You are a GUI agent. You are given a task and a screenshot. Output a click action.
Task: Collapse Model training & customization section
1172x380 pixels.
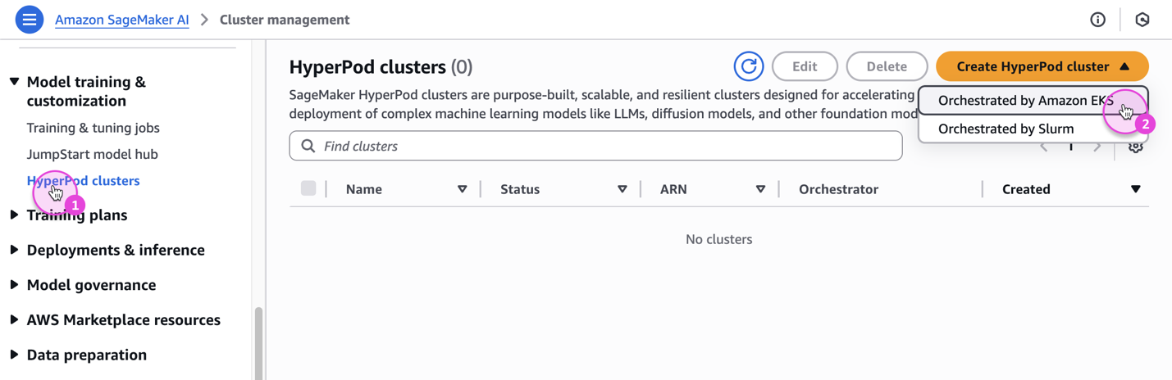point(15,82)
